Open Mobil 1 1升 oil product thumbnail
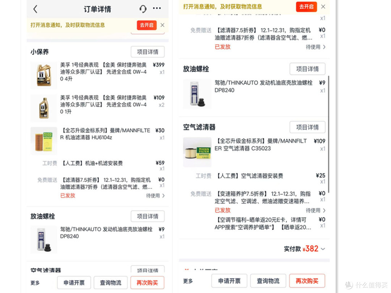The image size is (391, 293). click(x=44, y=108)
